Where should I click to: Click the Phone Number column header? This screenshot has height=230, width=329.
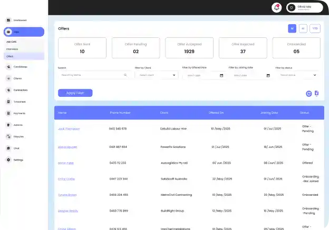[120, 113]
